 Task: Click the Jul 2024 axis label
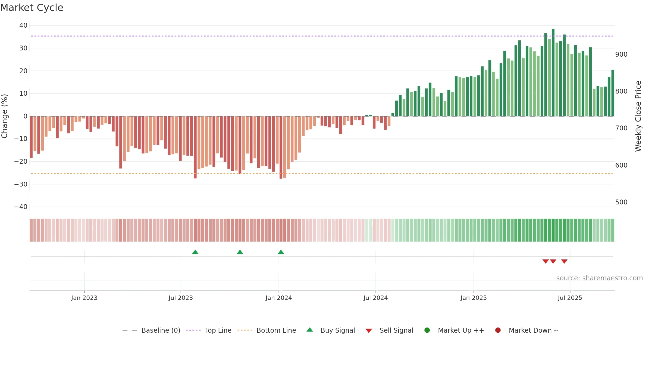coord(376,298)
